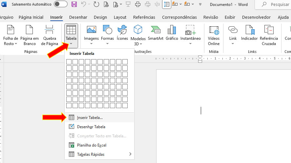The height and width of the screenshot is (163, 291).
Task: Insert a Página em Branco
Action: tap(29, 35)
